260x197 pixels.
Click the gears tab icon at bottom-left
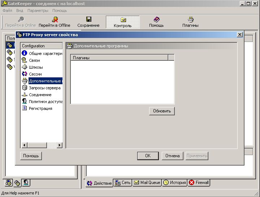[17, 183]
